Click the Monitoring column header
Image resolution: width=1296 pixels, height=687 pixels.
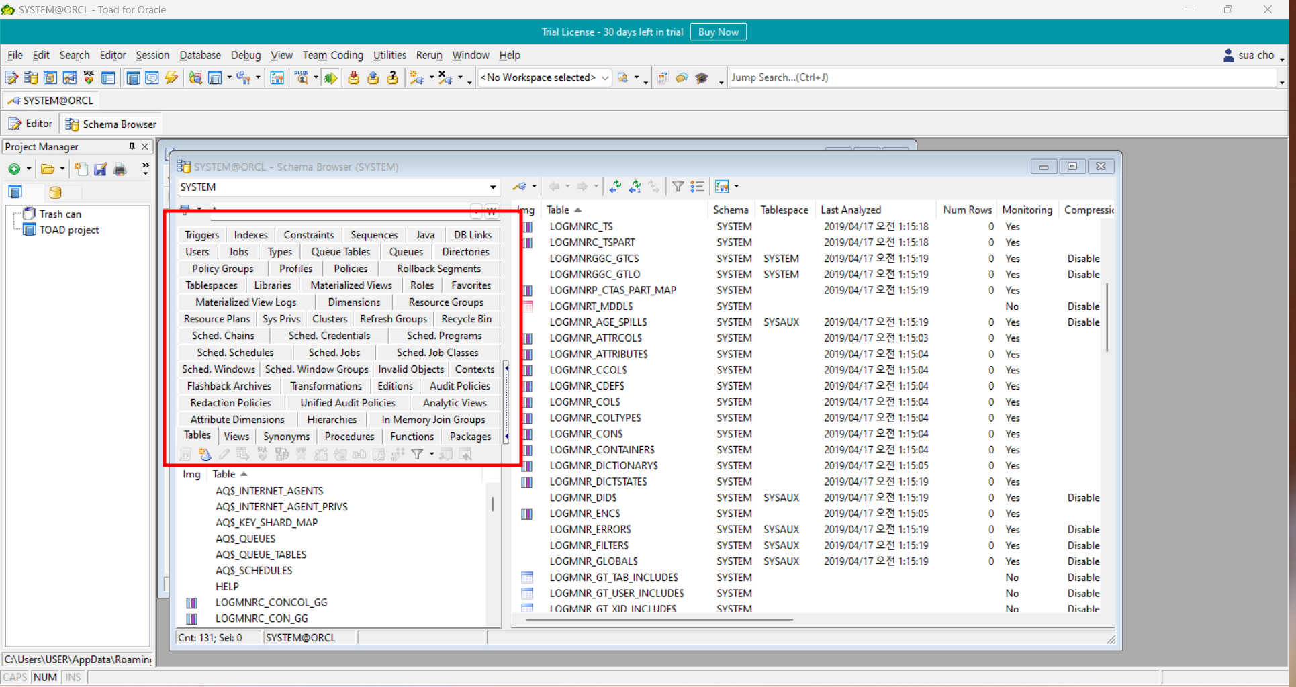pyautogui.click(x=1027, y=210)
